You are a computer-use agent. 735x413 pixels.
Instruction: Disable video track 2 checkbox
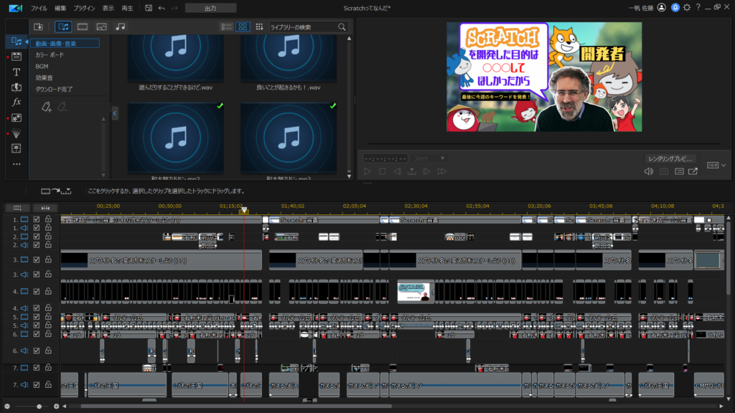tap(37, 237)
